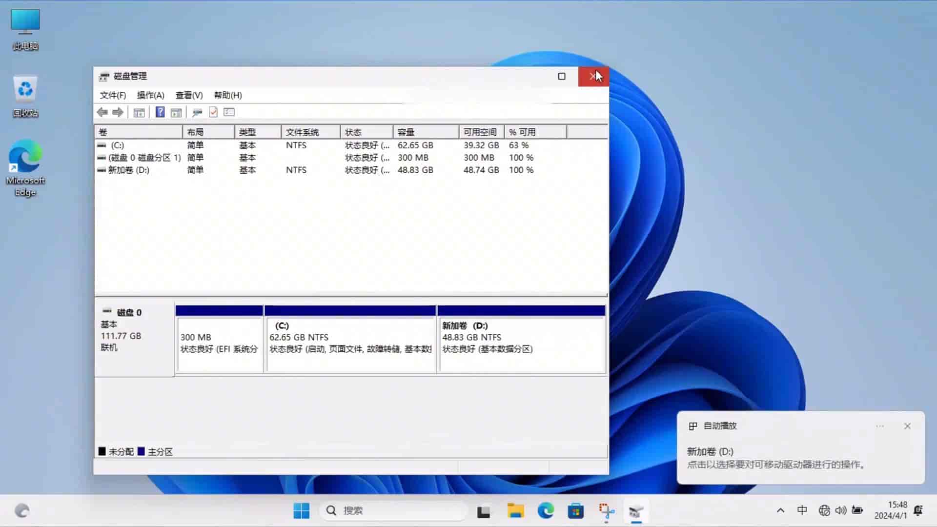937x527 pixels.
Task: Open Microsoft Store from the taskbar
Action: (576, 511)
